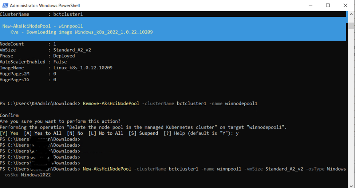The image size is (355, 188).
Task: Click the 'HugePages1G' label
Action: click(x=15, y=80)
